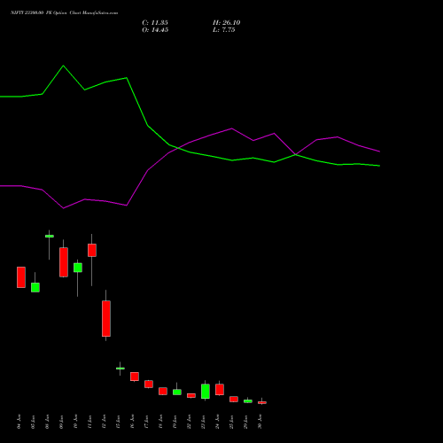Select the red candlestick for date 24
Viewport: 443px width, 443px height.
point(220,389)
